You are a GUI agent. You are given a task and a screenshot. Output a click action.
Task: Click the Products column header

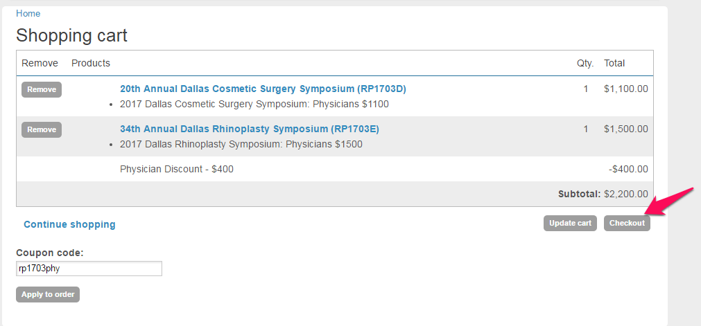[91, 63]
